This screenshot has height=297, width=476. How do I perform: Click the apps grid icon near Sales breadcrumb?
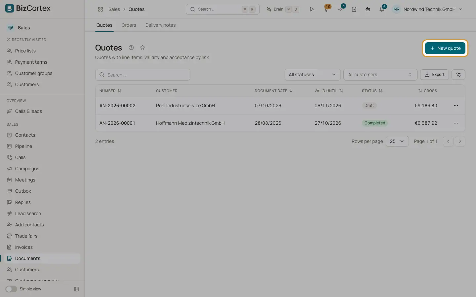(x=100, y=9)
